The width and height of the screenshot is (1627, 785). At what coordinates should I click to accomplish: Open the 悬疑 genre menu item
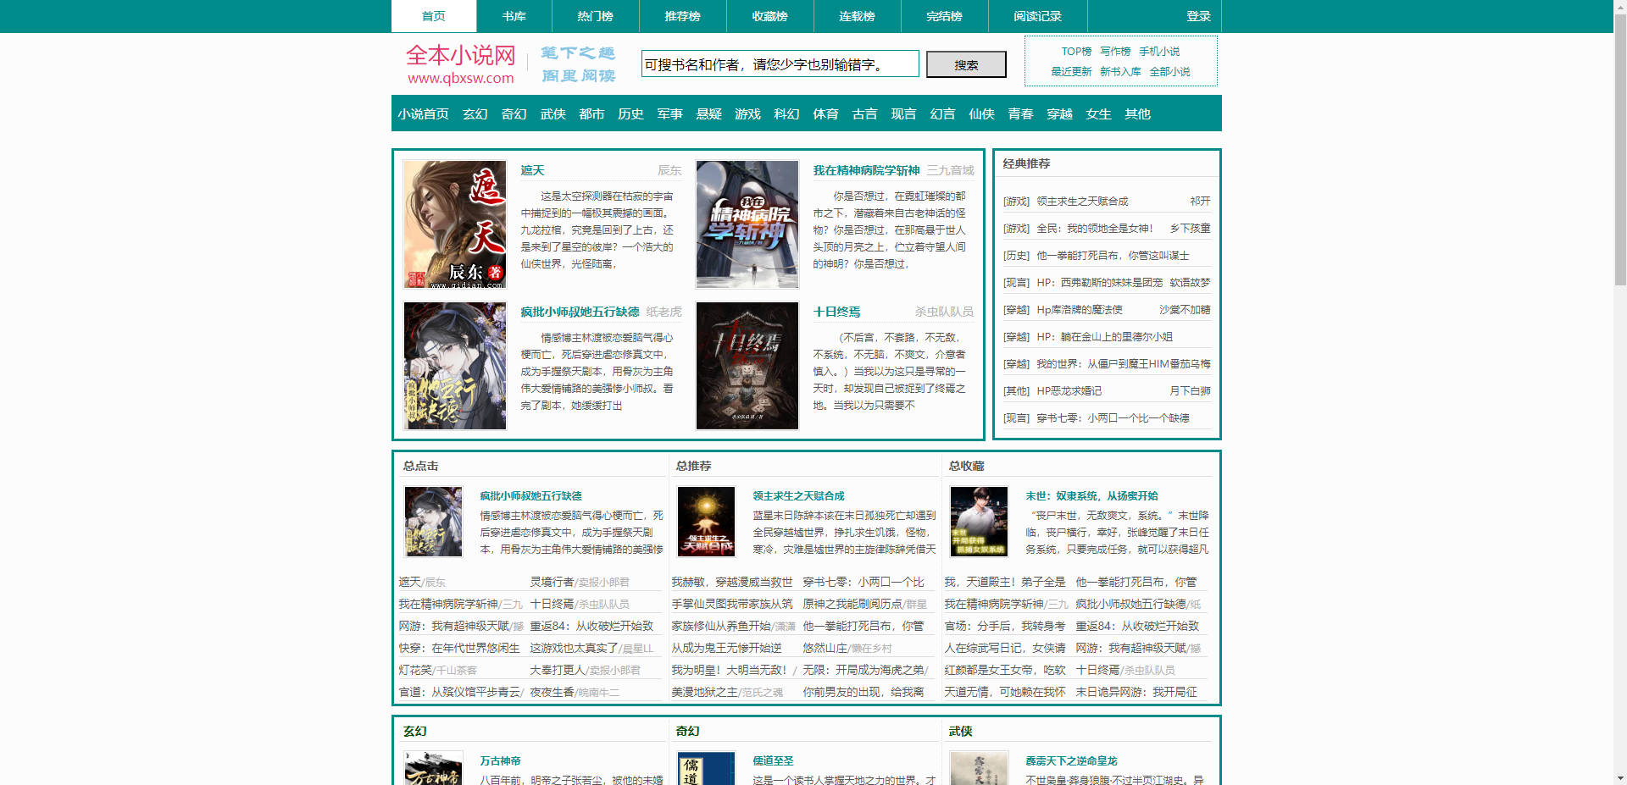708,114
